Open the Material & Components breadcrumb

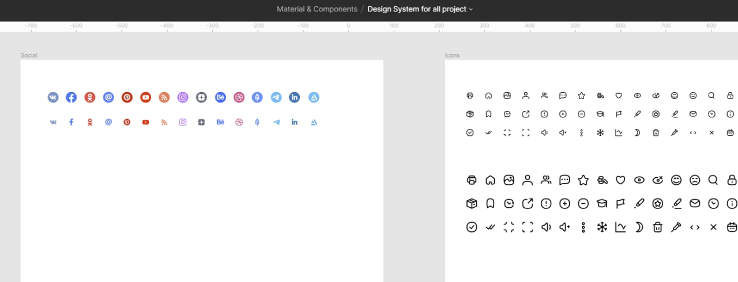point(317,9)
